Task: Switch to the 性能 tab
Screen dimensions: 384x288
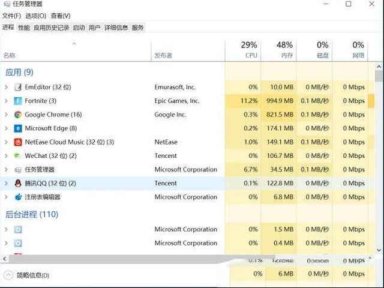Action: click(x=24, y=28)
